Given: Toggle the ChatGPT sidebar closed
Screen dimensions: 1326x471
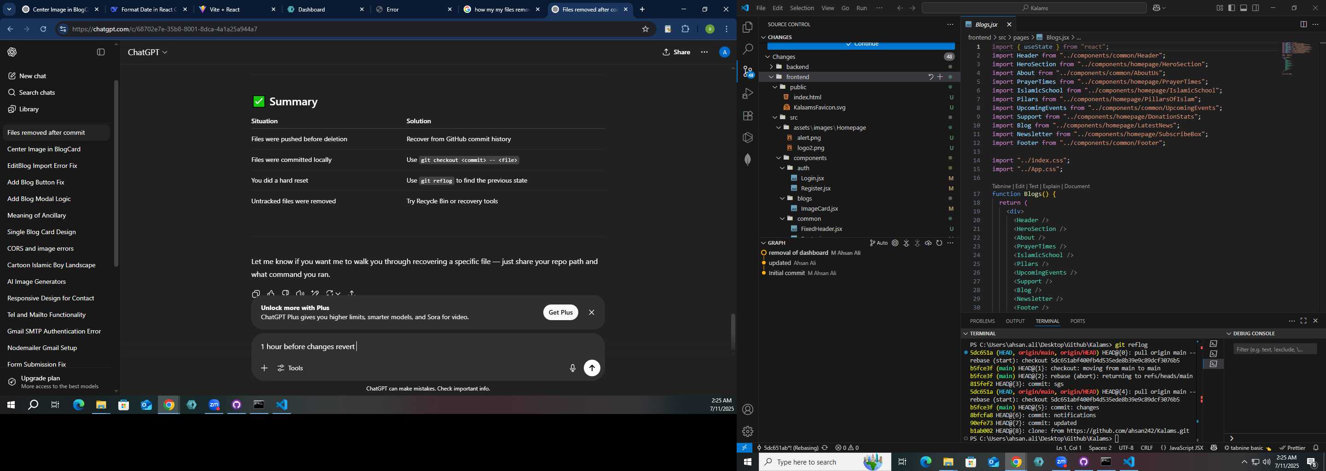Looking at the screenshot, I should 101,52.
